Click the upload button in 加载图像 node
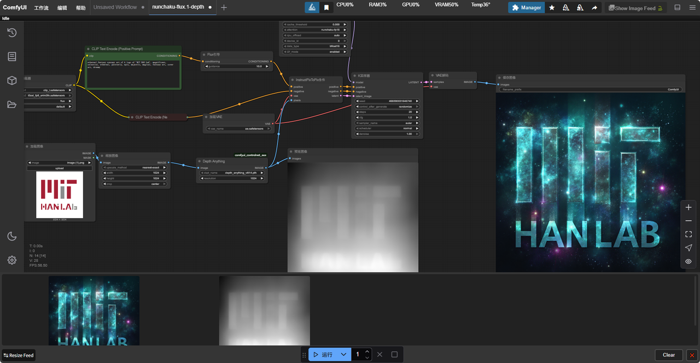Image resolution: width=700 pixels, height=363 pixels. [x=60, y=168]
